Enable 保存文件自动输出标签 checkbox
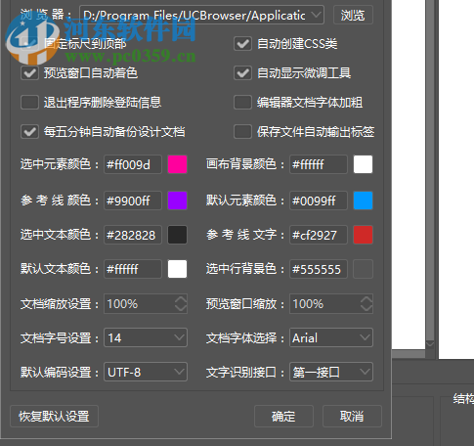Viewport: 474px width, 446px height. pos(242,132)
